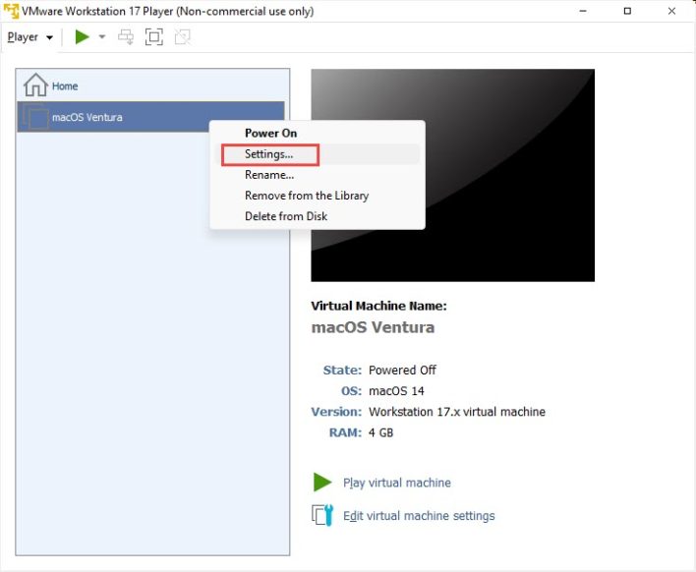Screen dimensions: 696x572
Task: Click the wrench settings icon near Edit settings
Action: pos(322,515)
